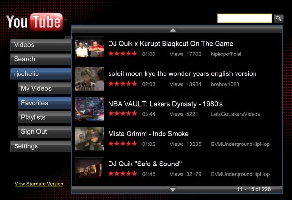Screen dimensions: 292x200
Task: Click uploader name hiphopofficial
Action: (226, 54)
